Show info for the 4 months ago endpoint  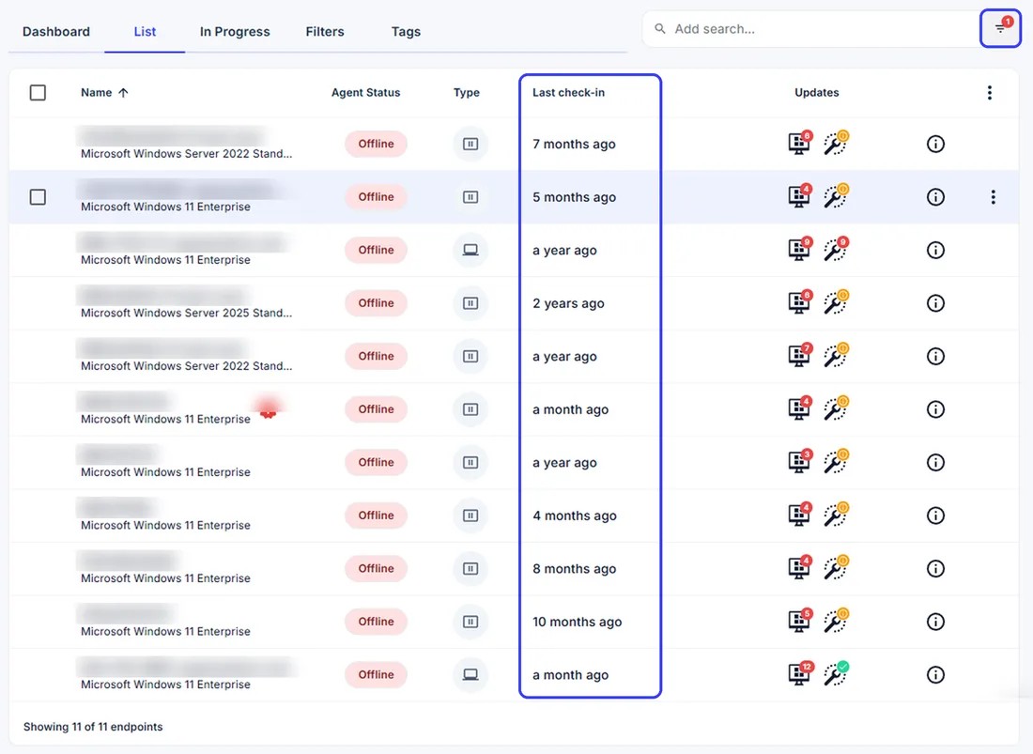click(935, 515)
